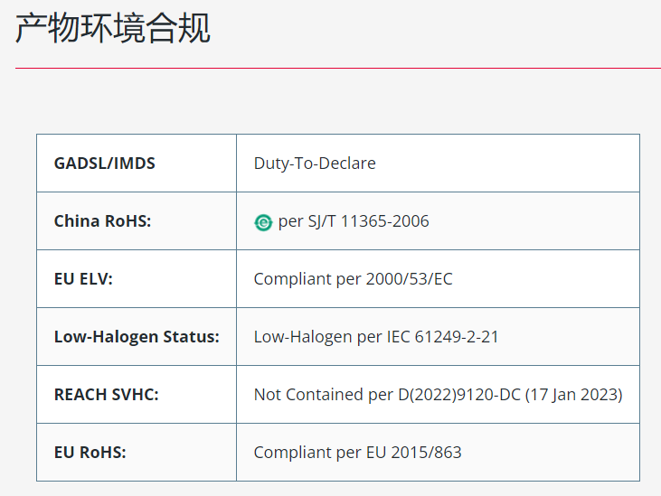Select the REACH SVHC: row label
Image resolution: width=661 pixels, height=496 pixels.
click(106, 395)
